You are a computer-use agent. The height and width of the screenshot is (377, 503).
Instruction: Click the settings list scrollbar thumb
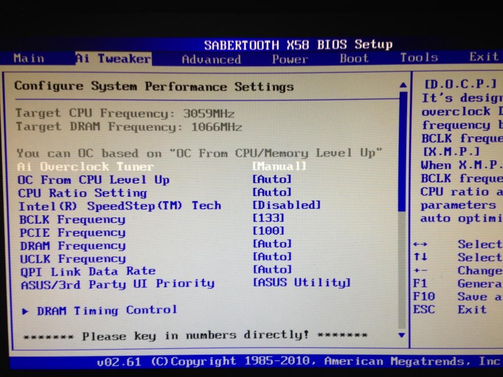[x=403, y=151]
